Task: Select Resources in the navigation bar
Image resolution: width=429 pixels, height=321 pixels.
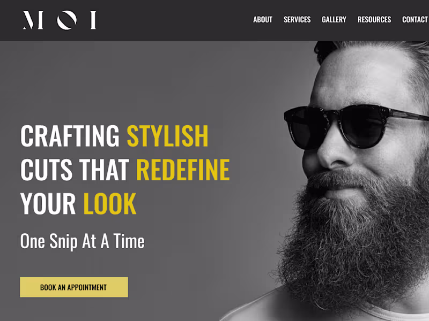Action: (x=374, y=20)
